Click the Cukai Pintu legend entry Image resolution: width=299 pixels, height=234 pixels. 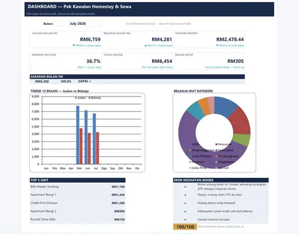[198, 168]
